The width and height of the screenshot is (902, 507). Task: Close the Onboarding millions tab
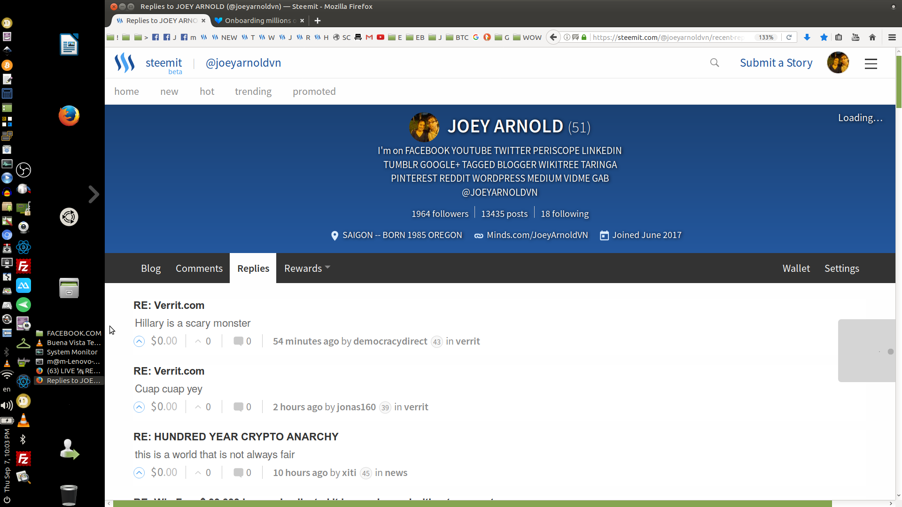[302, 21]
